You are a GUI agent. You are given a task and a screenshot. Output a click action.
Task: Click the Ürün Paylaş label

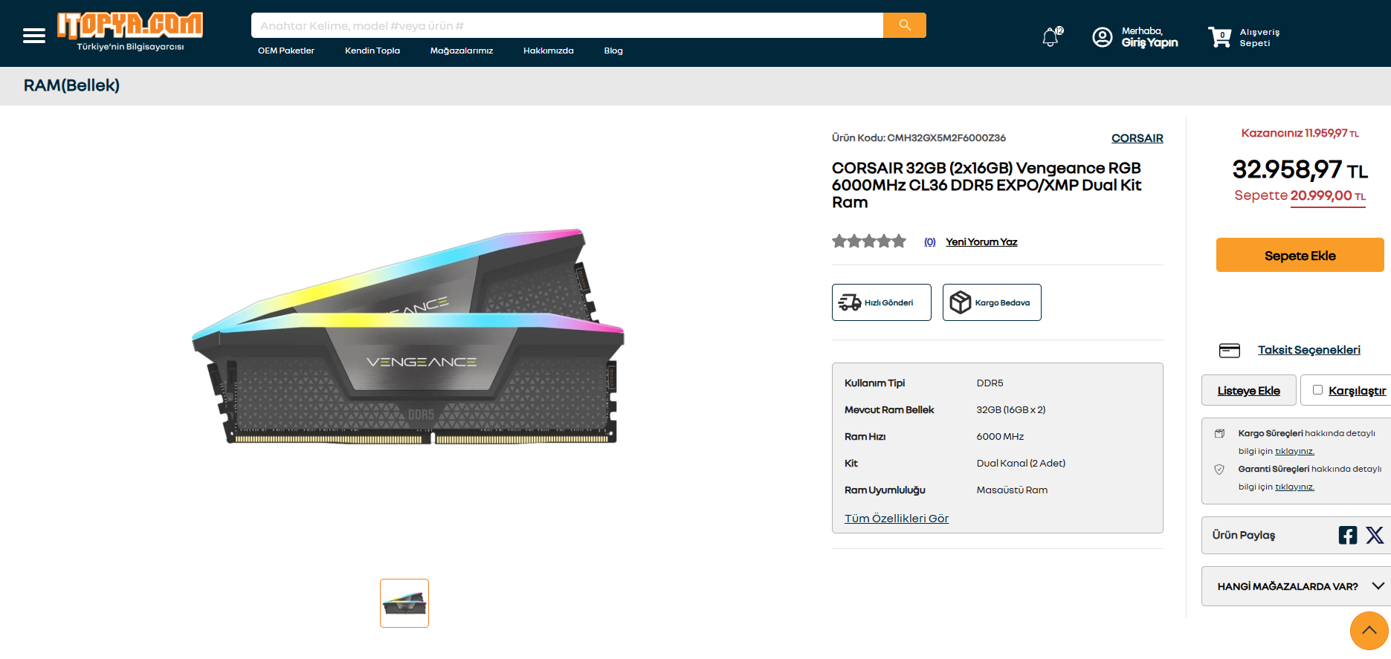pos(1244,535)
